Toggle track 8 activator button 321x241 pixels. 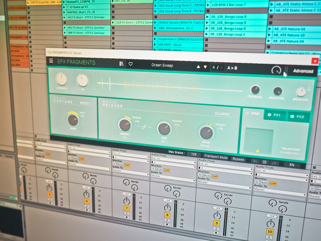coord(167,215)
